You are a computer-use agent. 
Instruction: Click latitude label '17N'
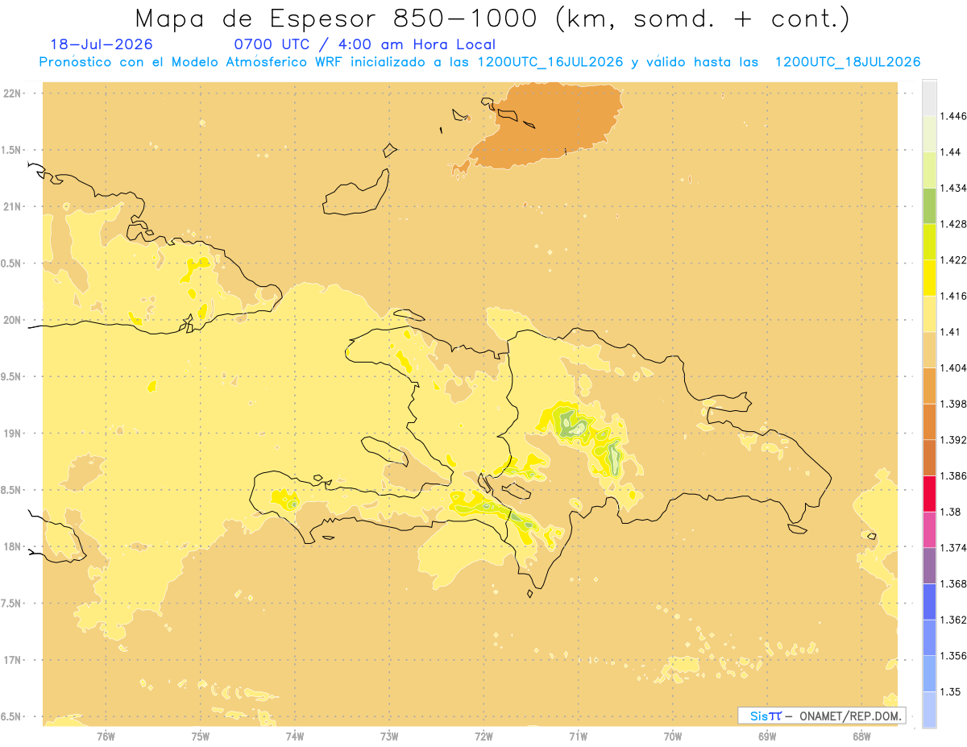coord(12,660)
